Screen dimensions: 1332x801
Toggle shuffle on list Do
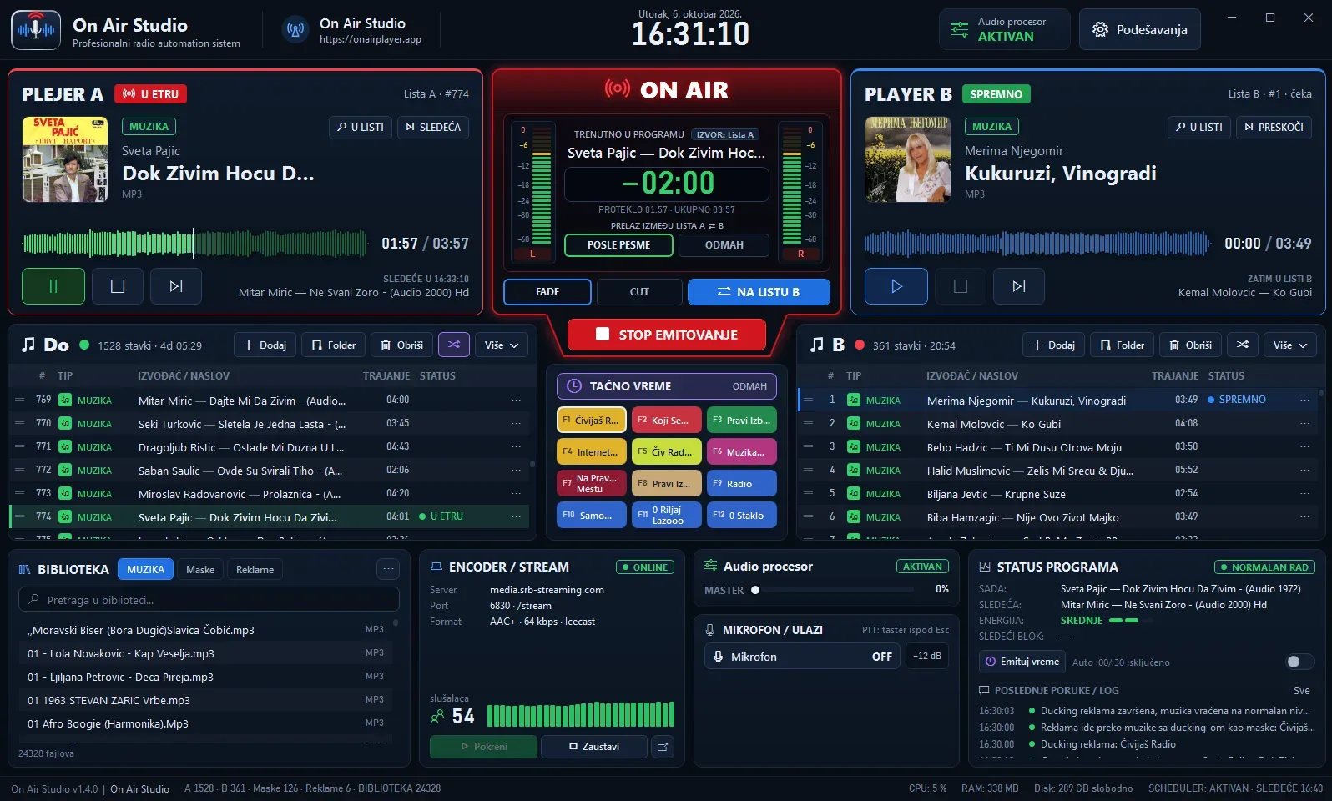point(454,345)
